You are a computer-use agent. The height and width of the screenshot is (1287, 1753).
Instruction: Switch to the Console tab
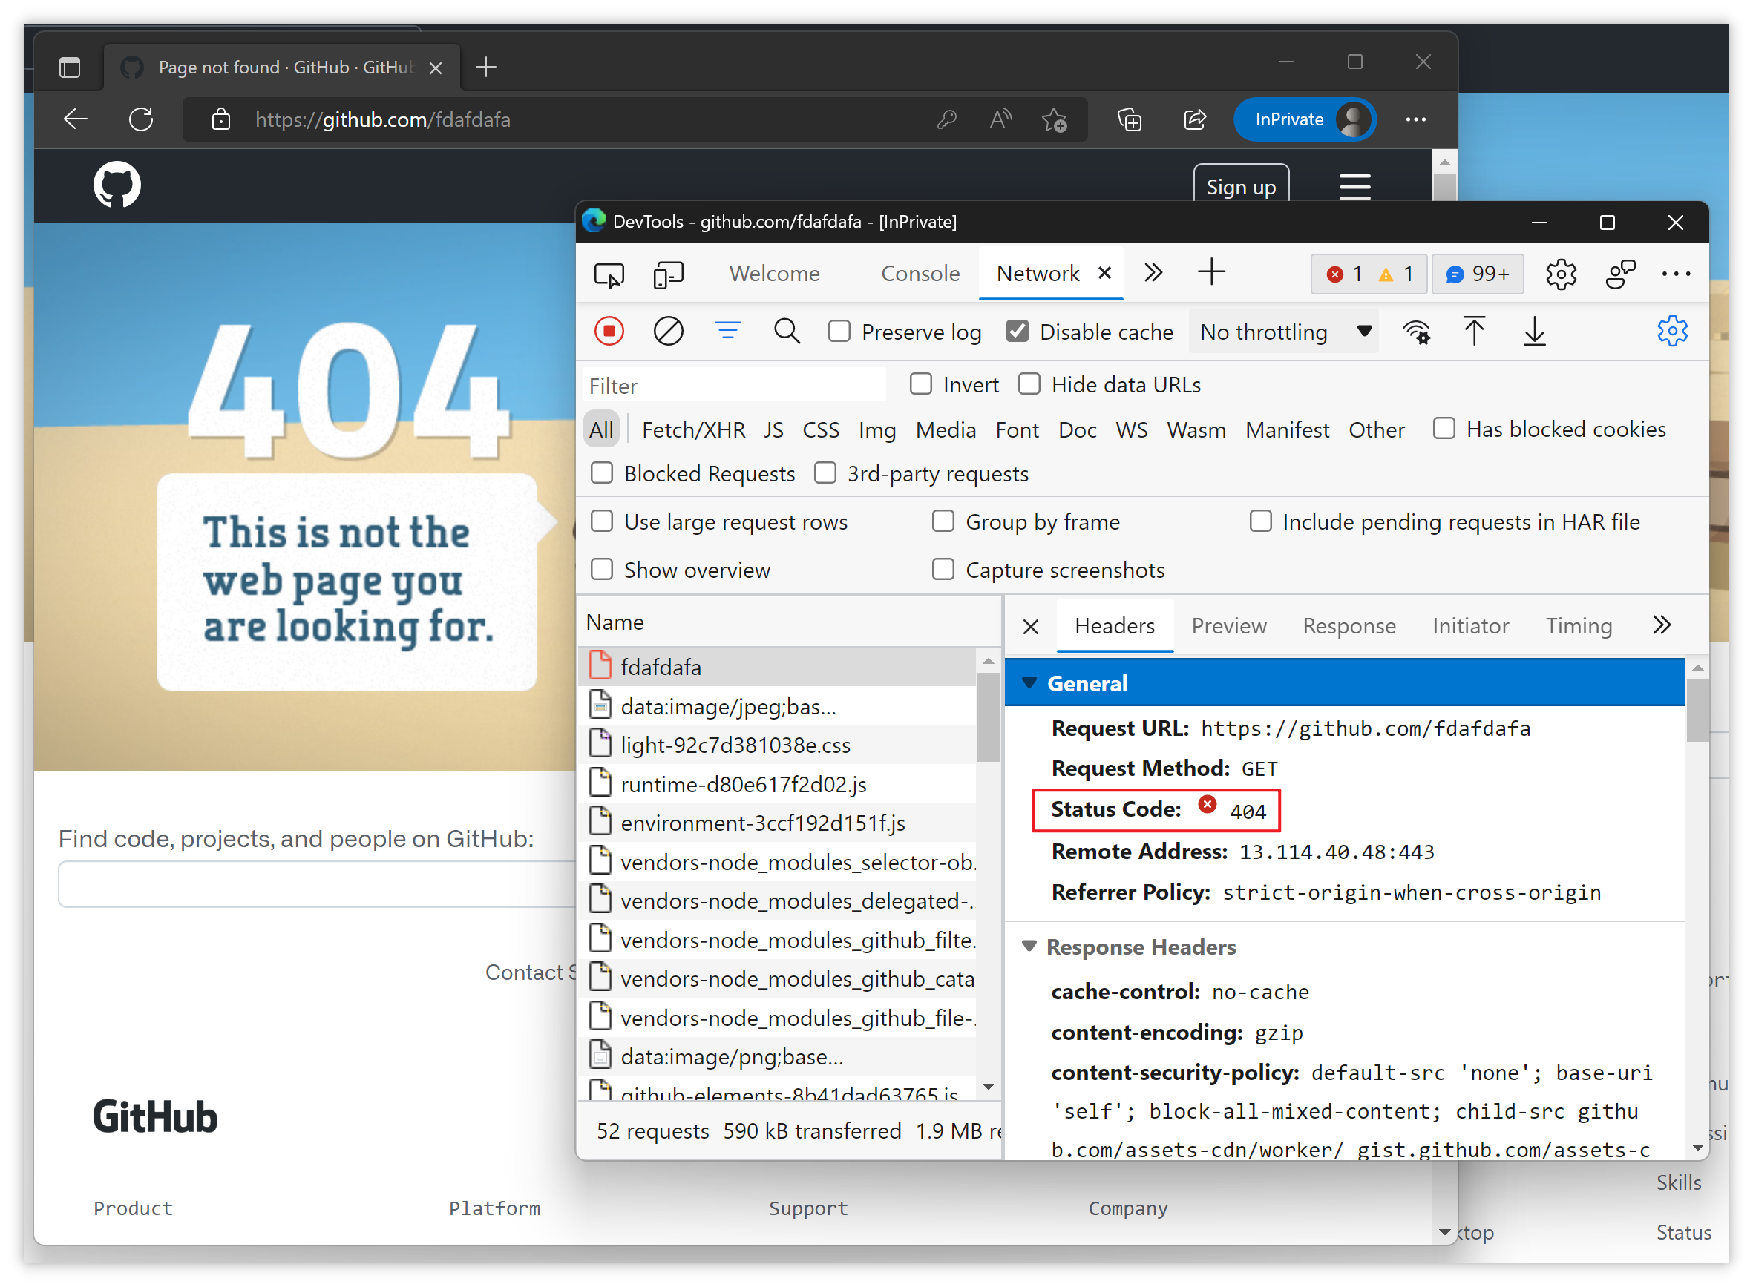(x=920, y=274)
